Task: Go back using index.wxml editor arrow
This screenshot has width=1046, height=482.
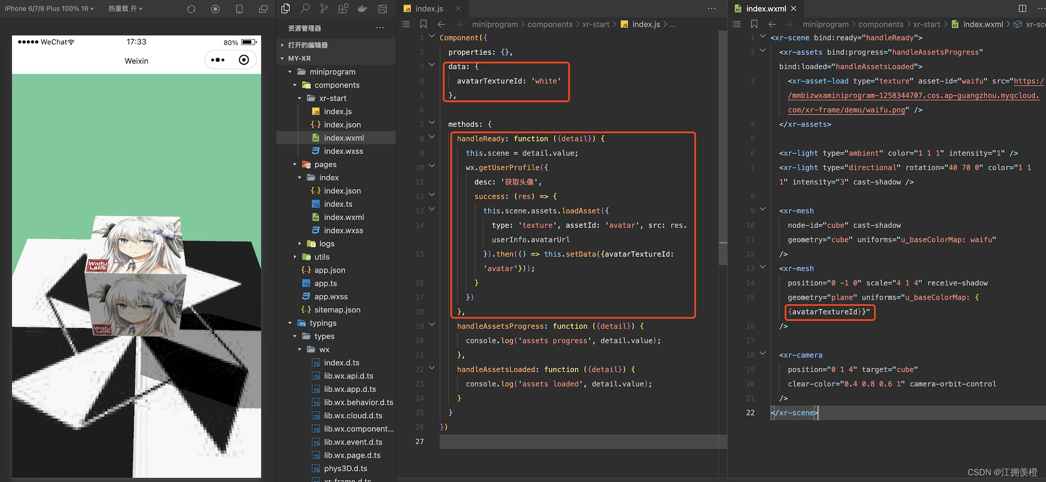Action: coord(772,24)
